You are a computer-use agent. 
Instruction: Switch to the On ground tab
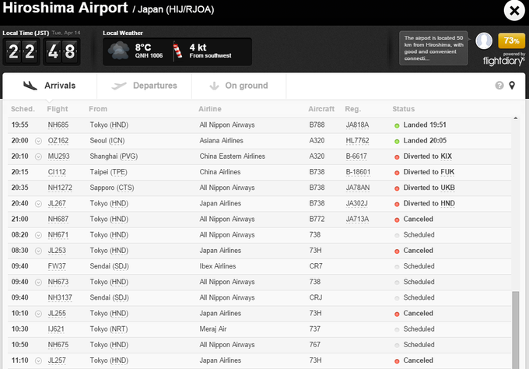(239, 86)
